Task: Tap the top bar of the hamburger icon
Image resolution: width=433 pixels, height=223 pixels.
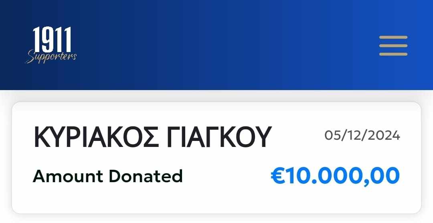Action: click(393, 37)
